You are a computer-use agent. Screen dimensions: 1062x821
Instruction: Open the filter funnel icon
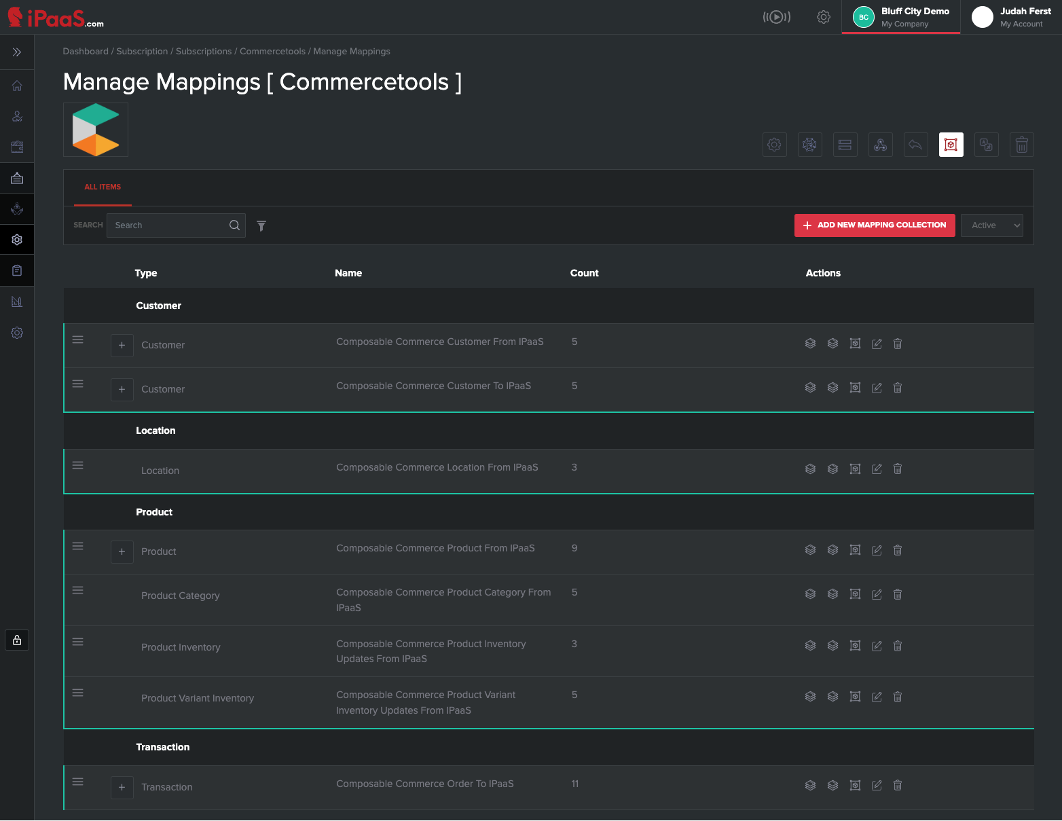coord(261,226)
